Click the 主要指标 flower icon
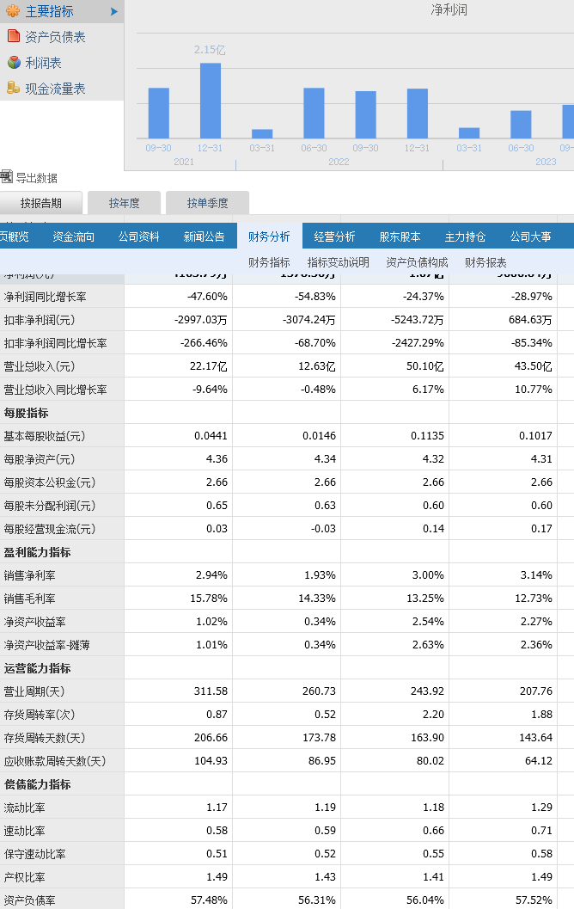This screenshot has height=909, width=574. tap(13, 11)
